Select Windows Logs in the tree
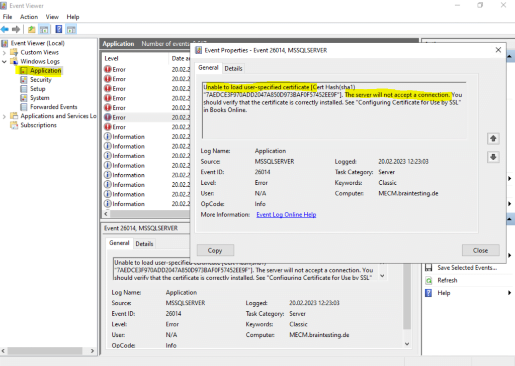This screenshot has width=515, height=366. pyautogui.click(x=40, y=61)
